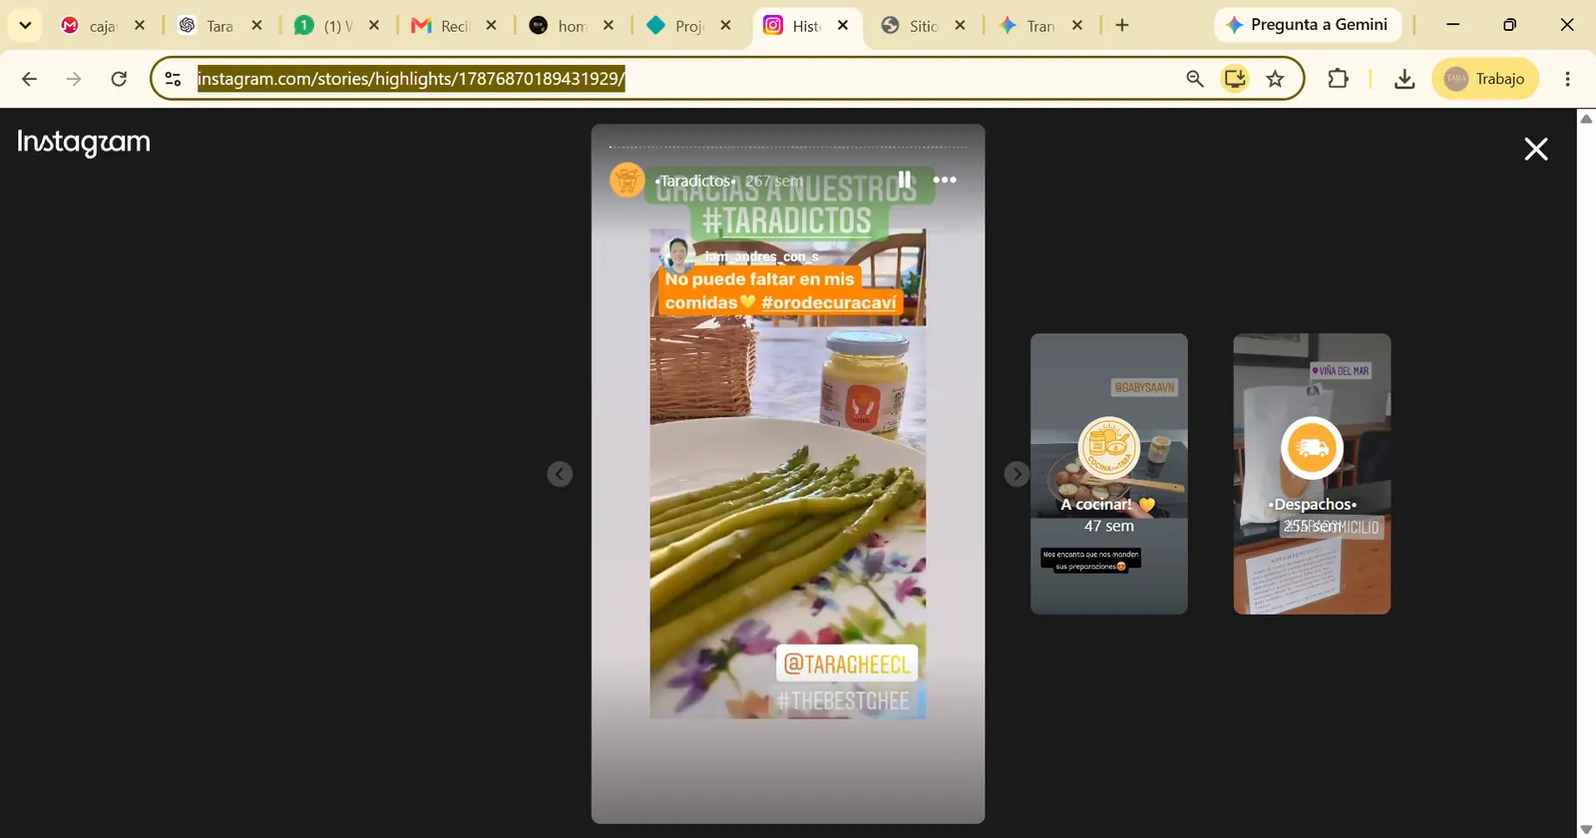The height and width of the screenshot is (838, 1596).
Task: Go back to the previous story with left chevron
Action: click(560, 474)
